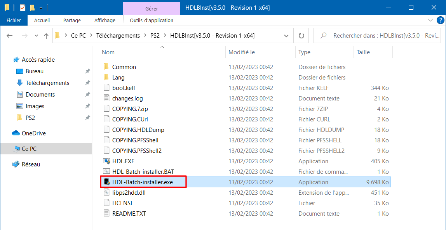Unpin PS2 from quick access
The image size is (446, 230).
88,118
